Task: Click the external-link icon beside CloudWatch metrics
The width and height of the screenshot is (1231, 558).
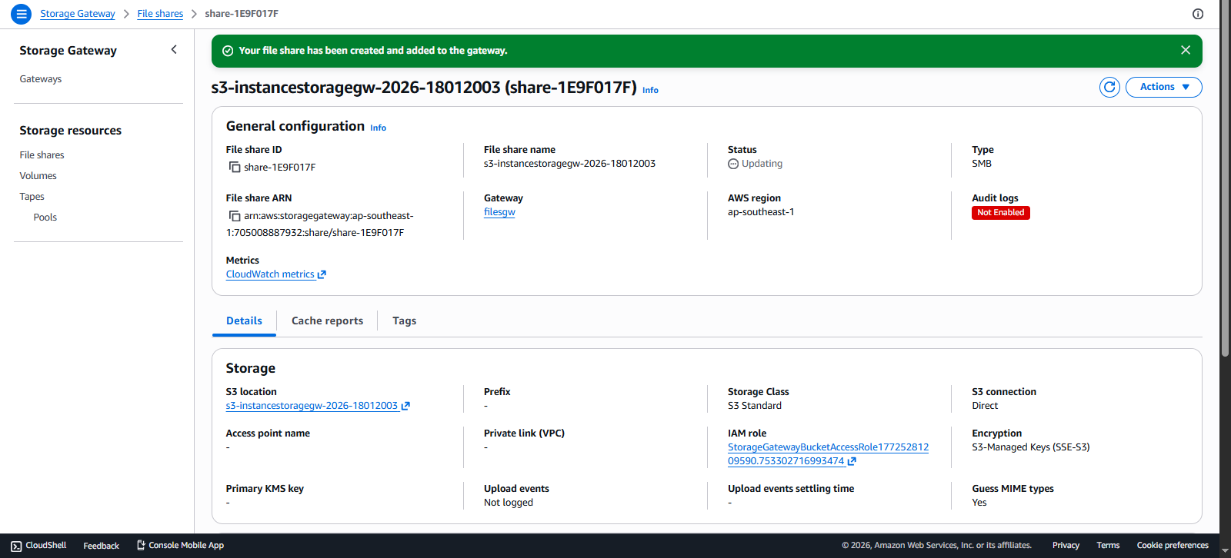Action: pos(322,274)
